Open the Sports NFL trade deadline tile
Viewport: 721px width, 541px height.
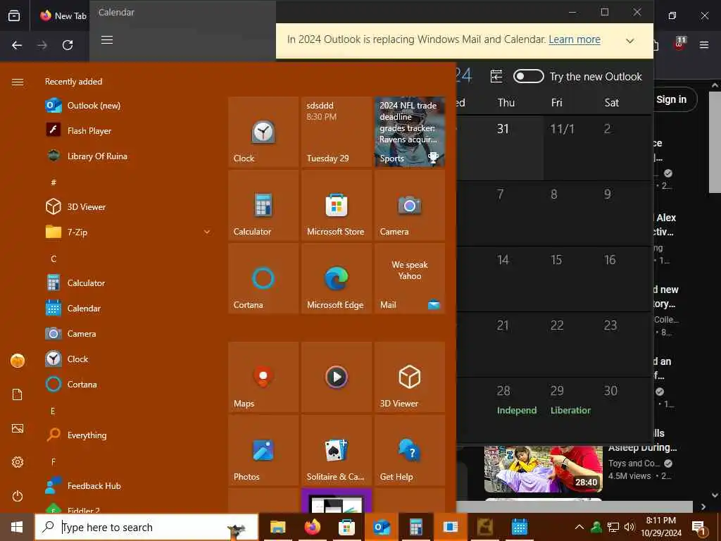(x=410, y=132)
